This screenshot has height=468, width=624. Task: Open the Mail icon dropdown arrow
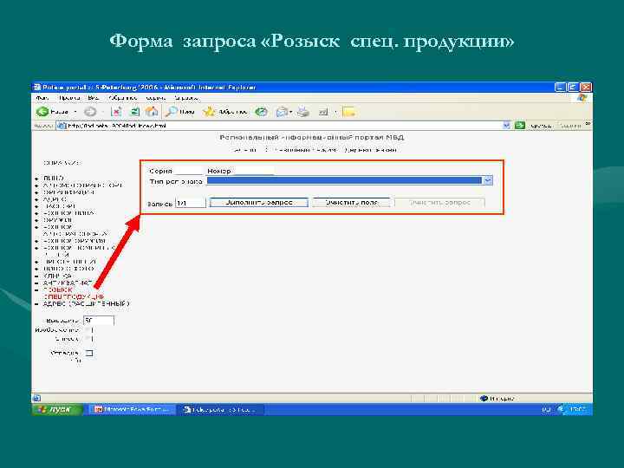pyautogui.click(x=291, y=112)
